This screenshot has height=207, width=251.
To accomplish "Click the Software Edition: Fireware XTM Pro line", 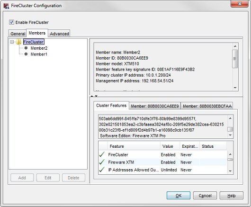I will 133,136.
